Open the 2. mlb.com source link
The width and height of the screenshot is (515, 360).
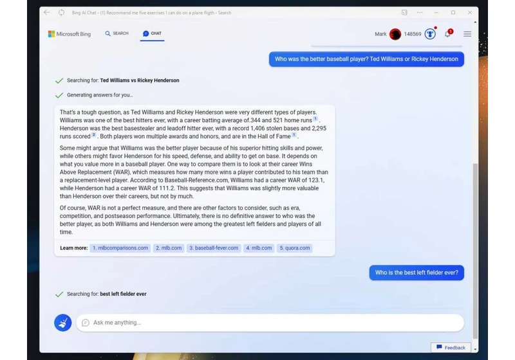point(169,248)
